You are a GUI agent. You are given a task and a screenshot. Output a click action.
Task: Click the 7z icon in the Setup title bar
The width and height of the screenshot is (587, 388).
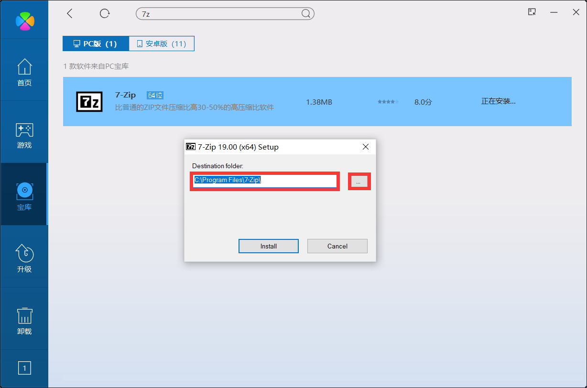(191, 147)
